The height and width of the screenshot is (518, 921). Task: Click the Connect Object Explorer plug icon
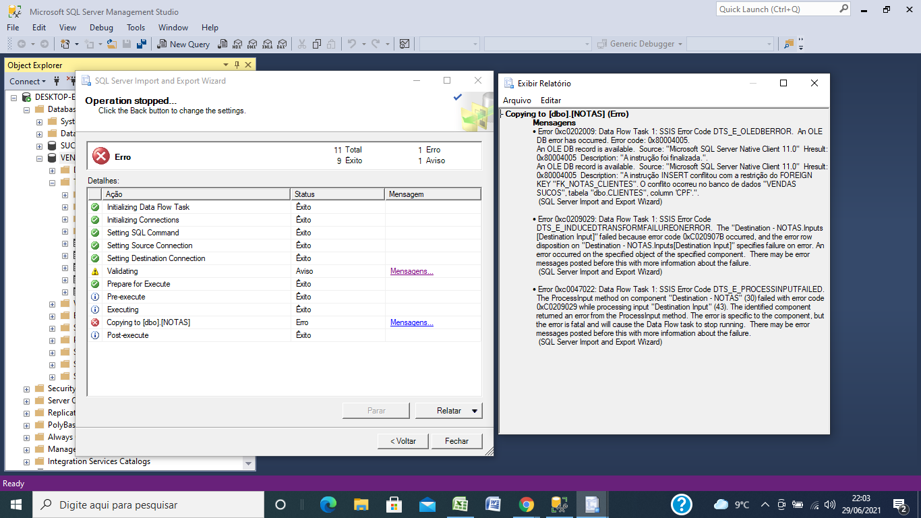point(57,81)
